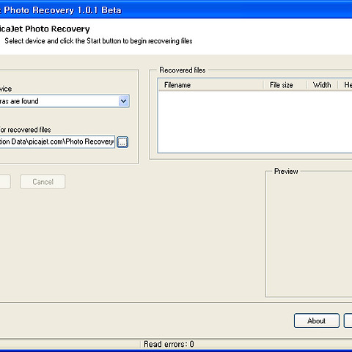352x352 pixels.
Task: Click the 'Read errors: 0' status text
Action: [x=169, y=344]
